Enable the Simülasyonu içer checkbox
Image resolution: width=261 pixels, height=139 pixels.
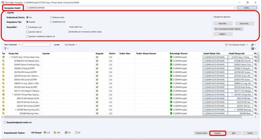[27, 26]
